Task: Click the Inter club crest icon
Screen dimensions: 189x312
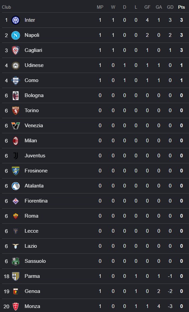Action: (x=15, y=20)
